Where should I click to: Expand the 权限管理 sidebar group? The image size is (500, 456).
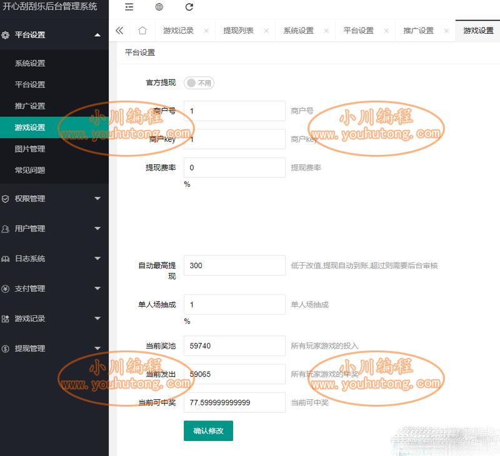[x=97, y=199]
